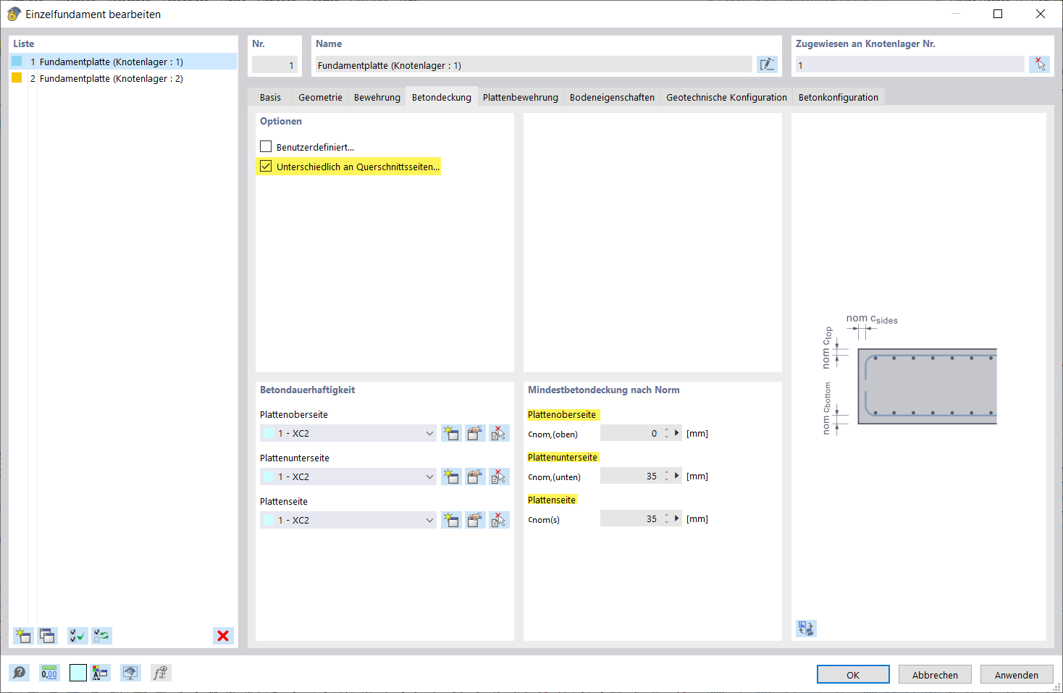Click the yellow swatch of list item 2
Image resolution: width=1063 pixels, height=693 pixels.
point(17,77)
